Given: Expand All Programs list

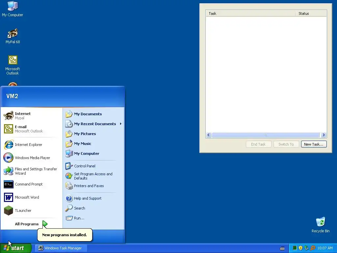Looking at the screenshot, I should (31, 224).
